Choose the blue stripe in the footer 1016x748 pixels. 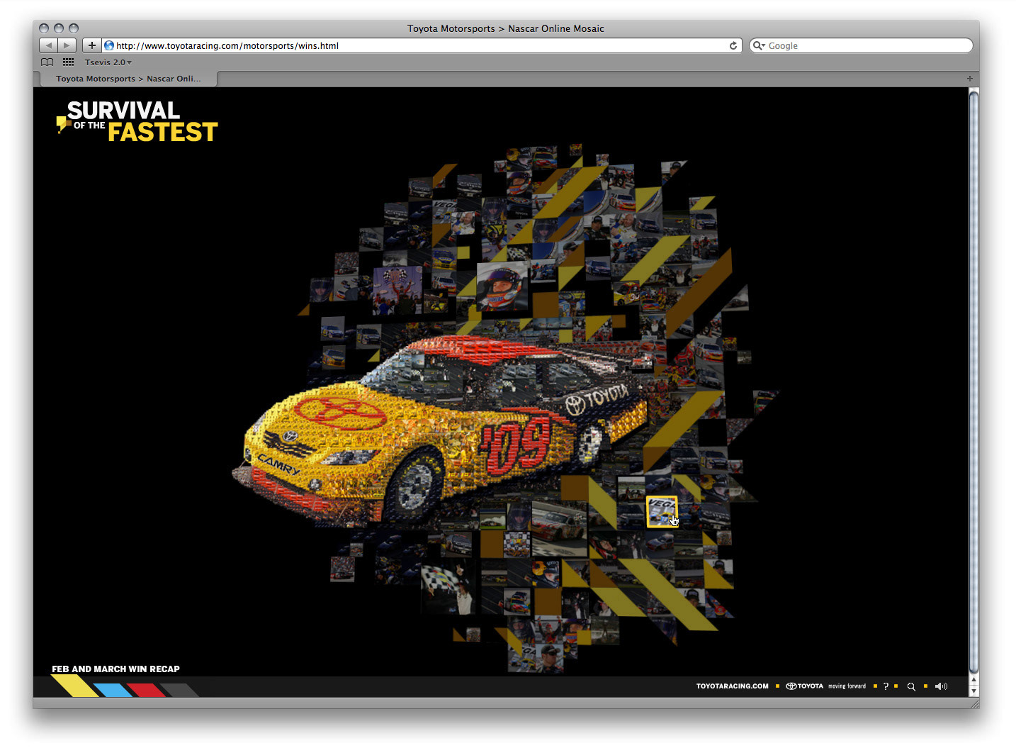click(x=113, y=690)
